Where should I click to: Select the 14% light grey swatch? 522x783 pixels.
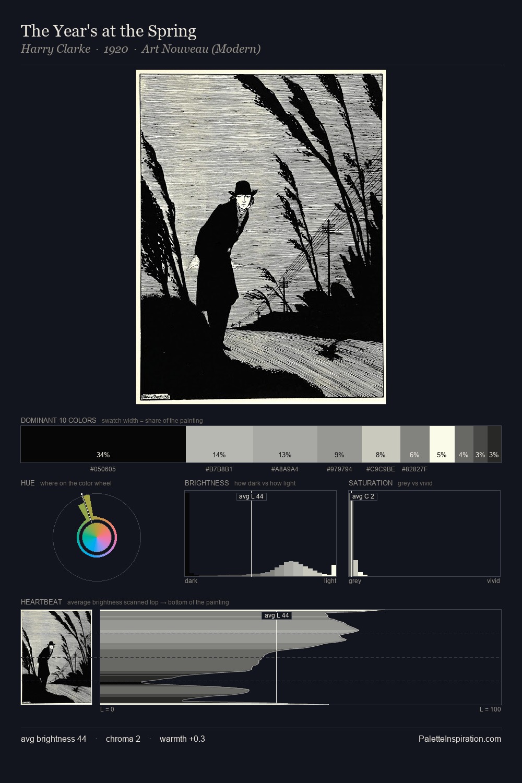click(x=219, y=444)
